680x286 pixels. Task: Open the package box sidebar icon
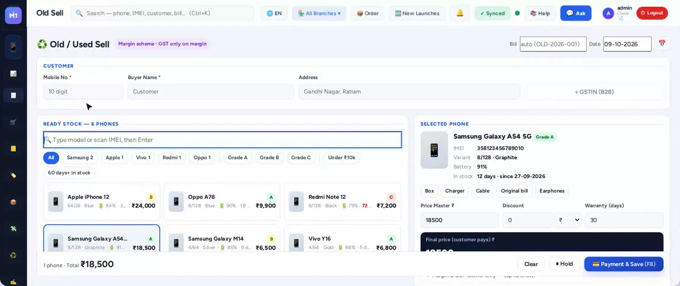point(13,202)
